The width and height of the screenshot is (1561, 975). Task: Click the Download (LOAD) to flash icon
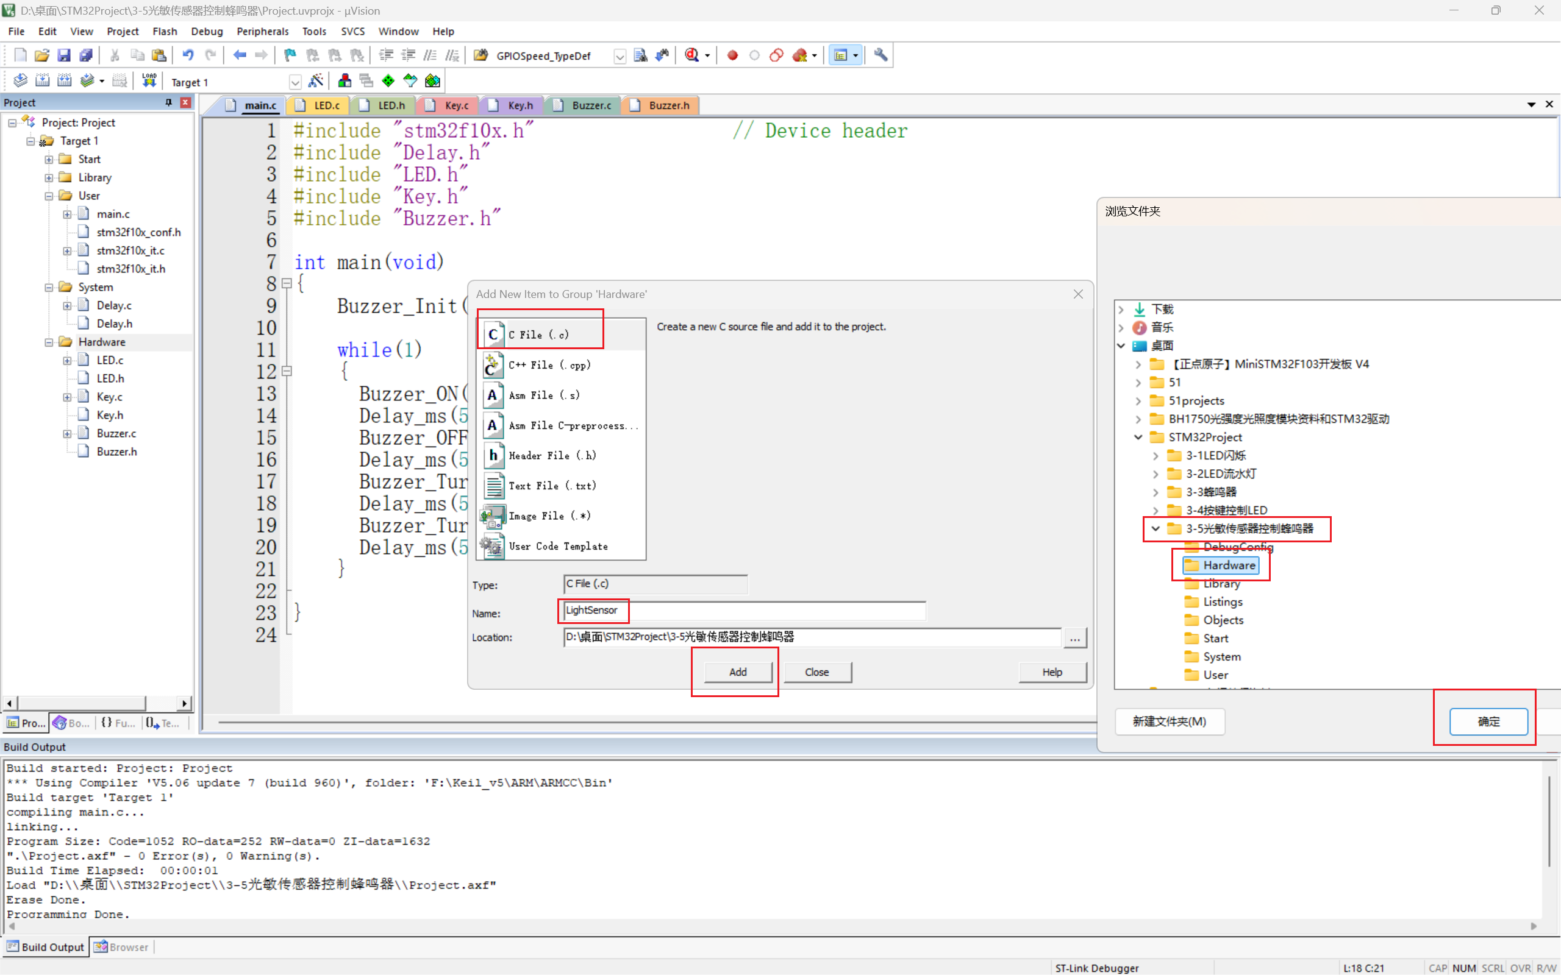click(x=149, y=80)
